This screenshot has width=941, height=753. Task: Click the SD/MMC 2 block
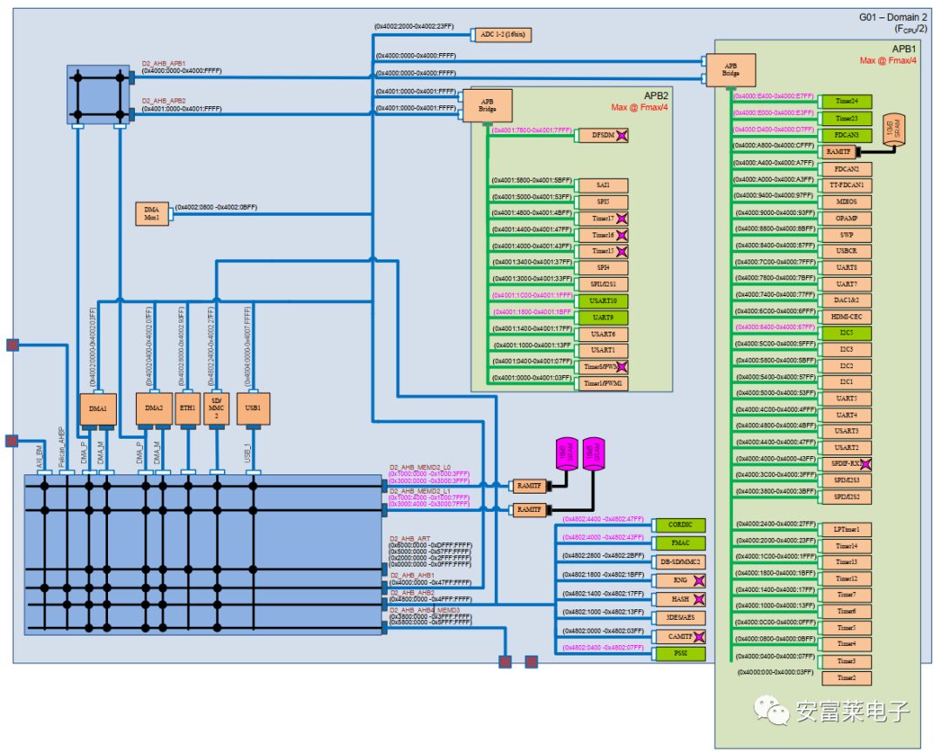[x=216, y=409]
